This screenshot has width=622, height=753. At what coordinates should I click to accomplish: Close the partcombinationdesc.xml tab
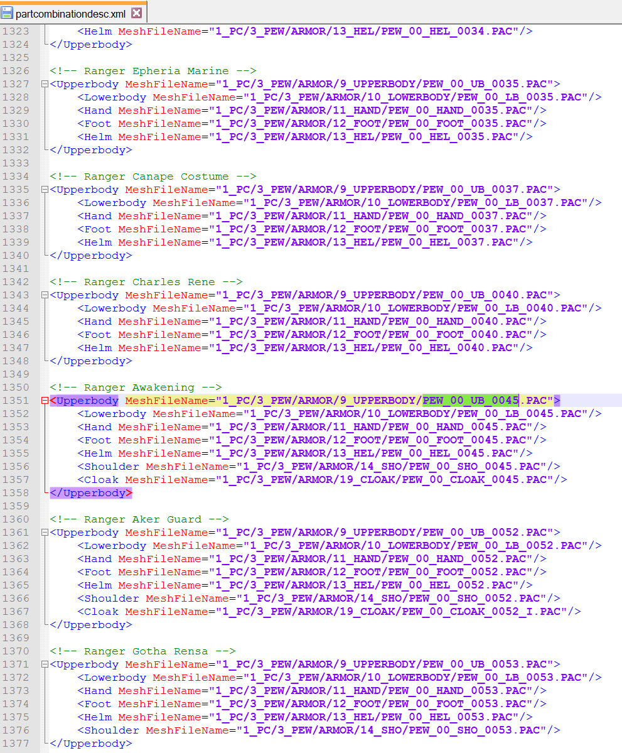[x=136, y=12]
